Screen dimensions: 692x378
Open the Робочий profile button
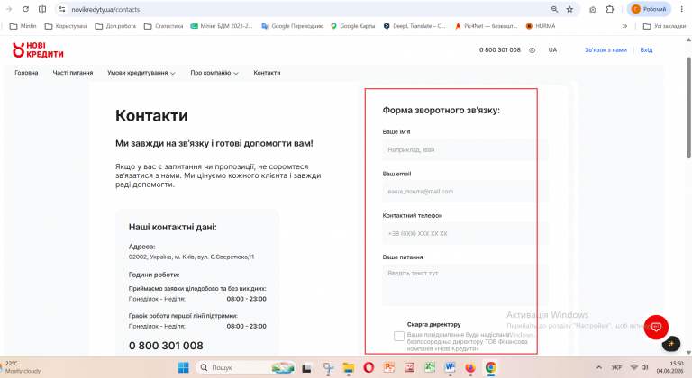[649, 9]
